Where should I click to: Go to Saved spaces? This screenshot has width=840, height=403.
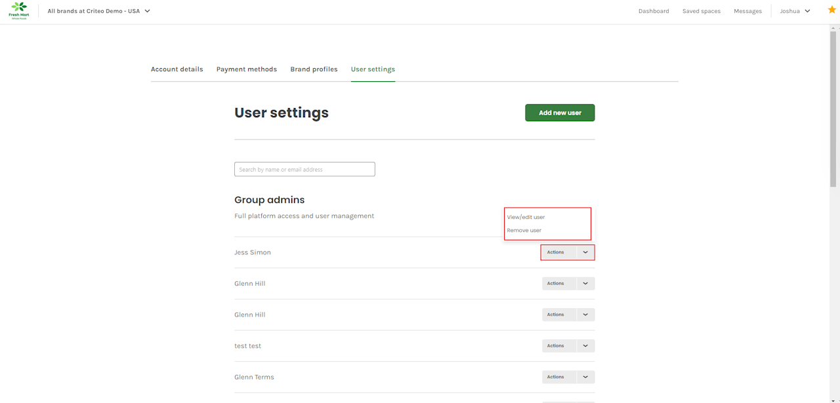pos(701,11)
